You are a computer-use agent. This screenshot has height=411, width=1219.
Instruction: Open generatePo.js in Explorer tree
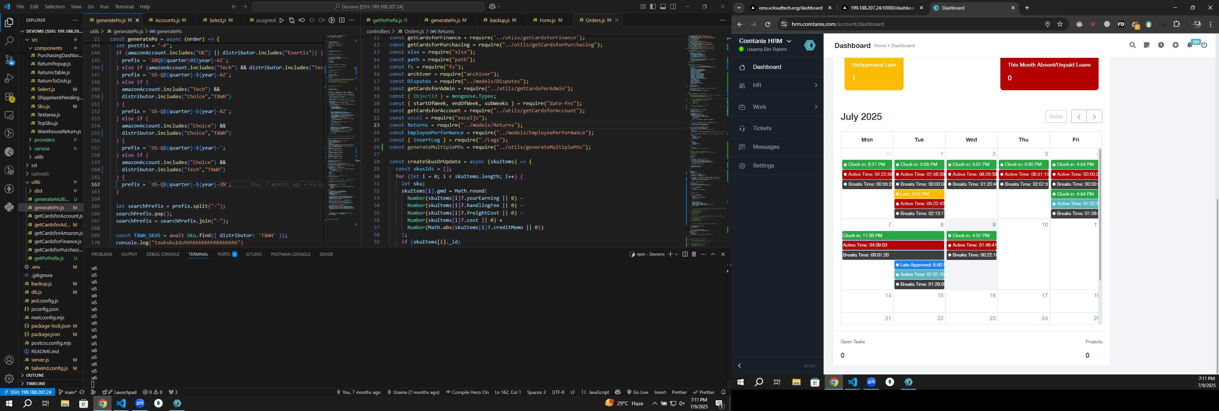pos(49,208)
